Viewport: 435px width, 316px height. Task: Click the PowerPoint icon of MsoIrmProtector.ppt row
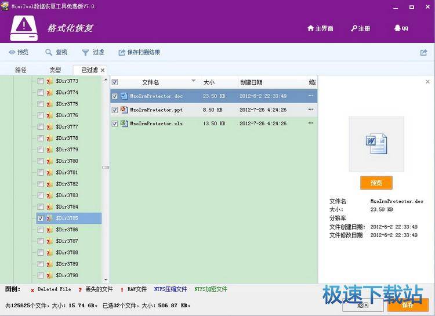pyautogui.click(x=124, y=110)
